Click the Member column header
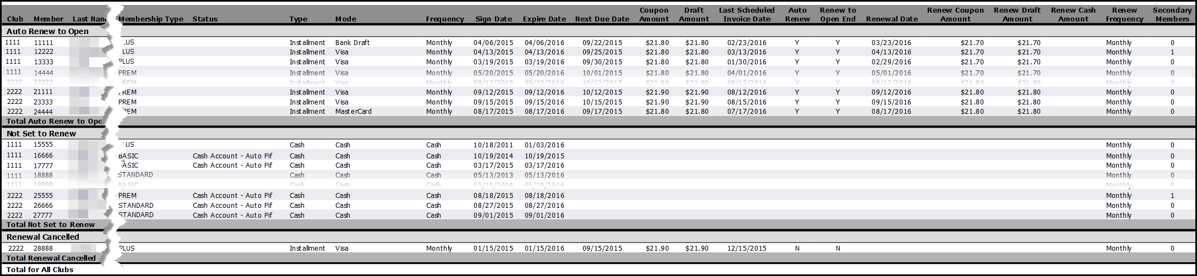The height and width of the screenshot is (276, 1197). [x=48, y=19]
